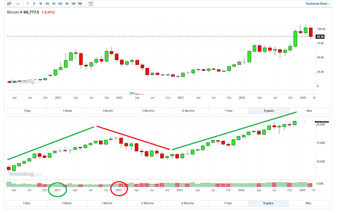Click the 2023 date label on top chart
The height and width of the screenshot is (213, 341).
(180, 98)
